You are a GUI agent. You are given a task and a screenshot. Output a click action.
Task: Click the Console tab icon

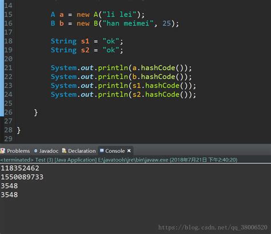point(102,151)
